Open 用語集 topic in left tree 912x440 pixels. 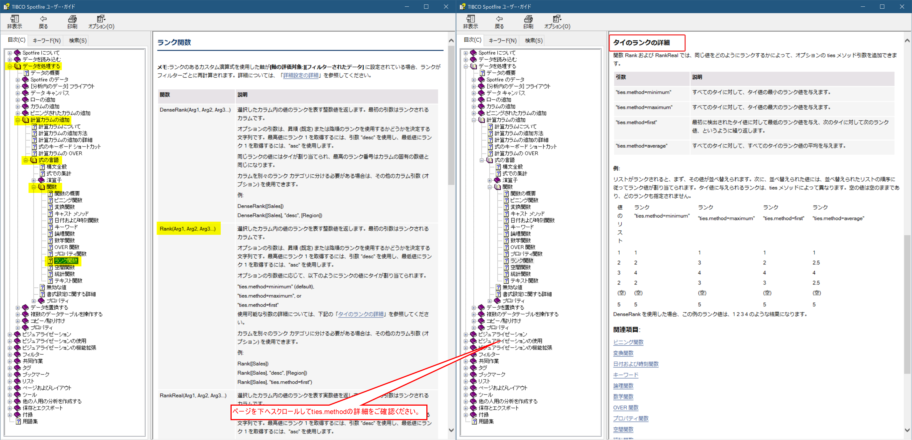[x=30, y=421]
